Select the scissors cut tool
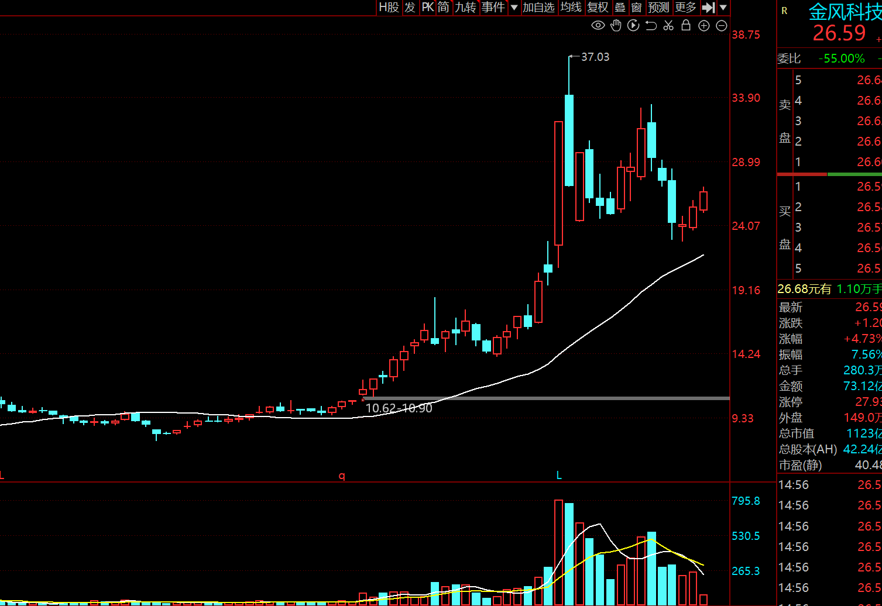This screenshot has height=606, width=882. [668, 25]
